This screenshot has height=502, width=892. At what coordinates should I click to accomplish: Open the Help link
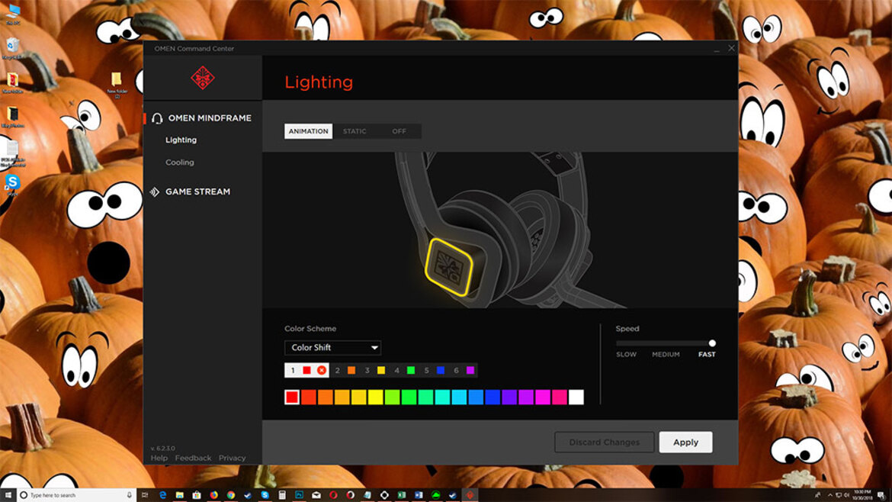coord(159,459)
